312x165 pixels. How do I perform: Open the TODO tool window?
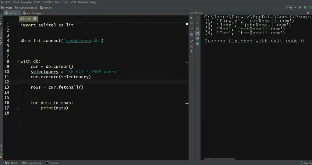[11, 163]
